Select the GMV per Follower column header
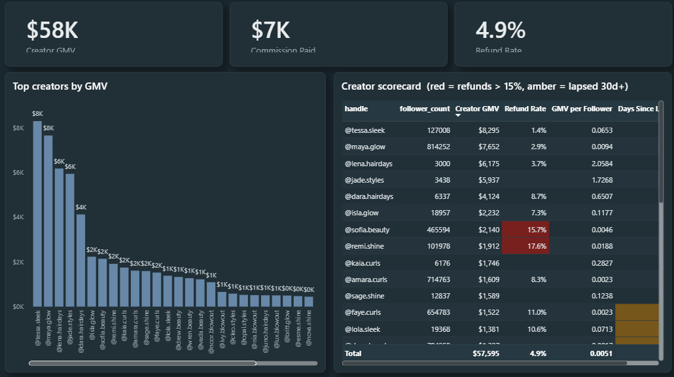 (582, 109)
